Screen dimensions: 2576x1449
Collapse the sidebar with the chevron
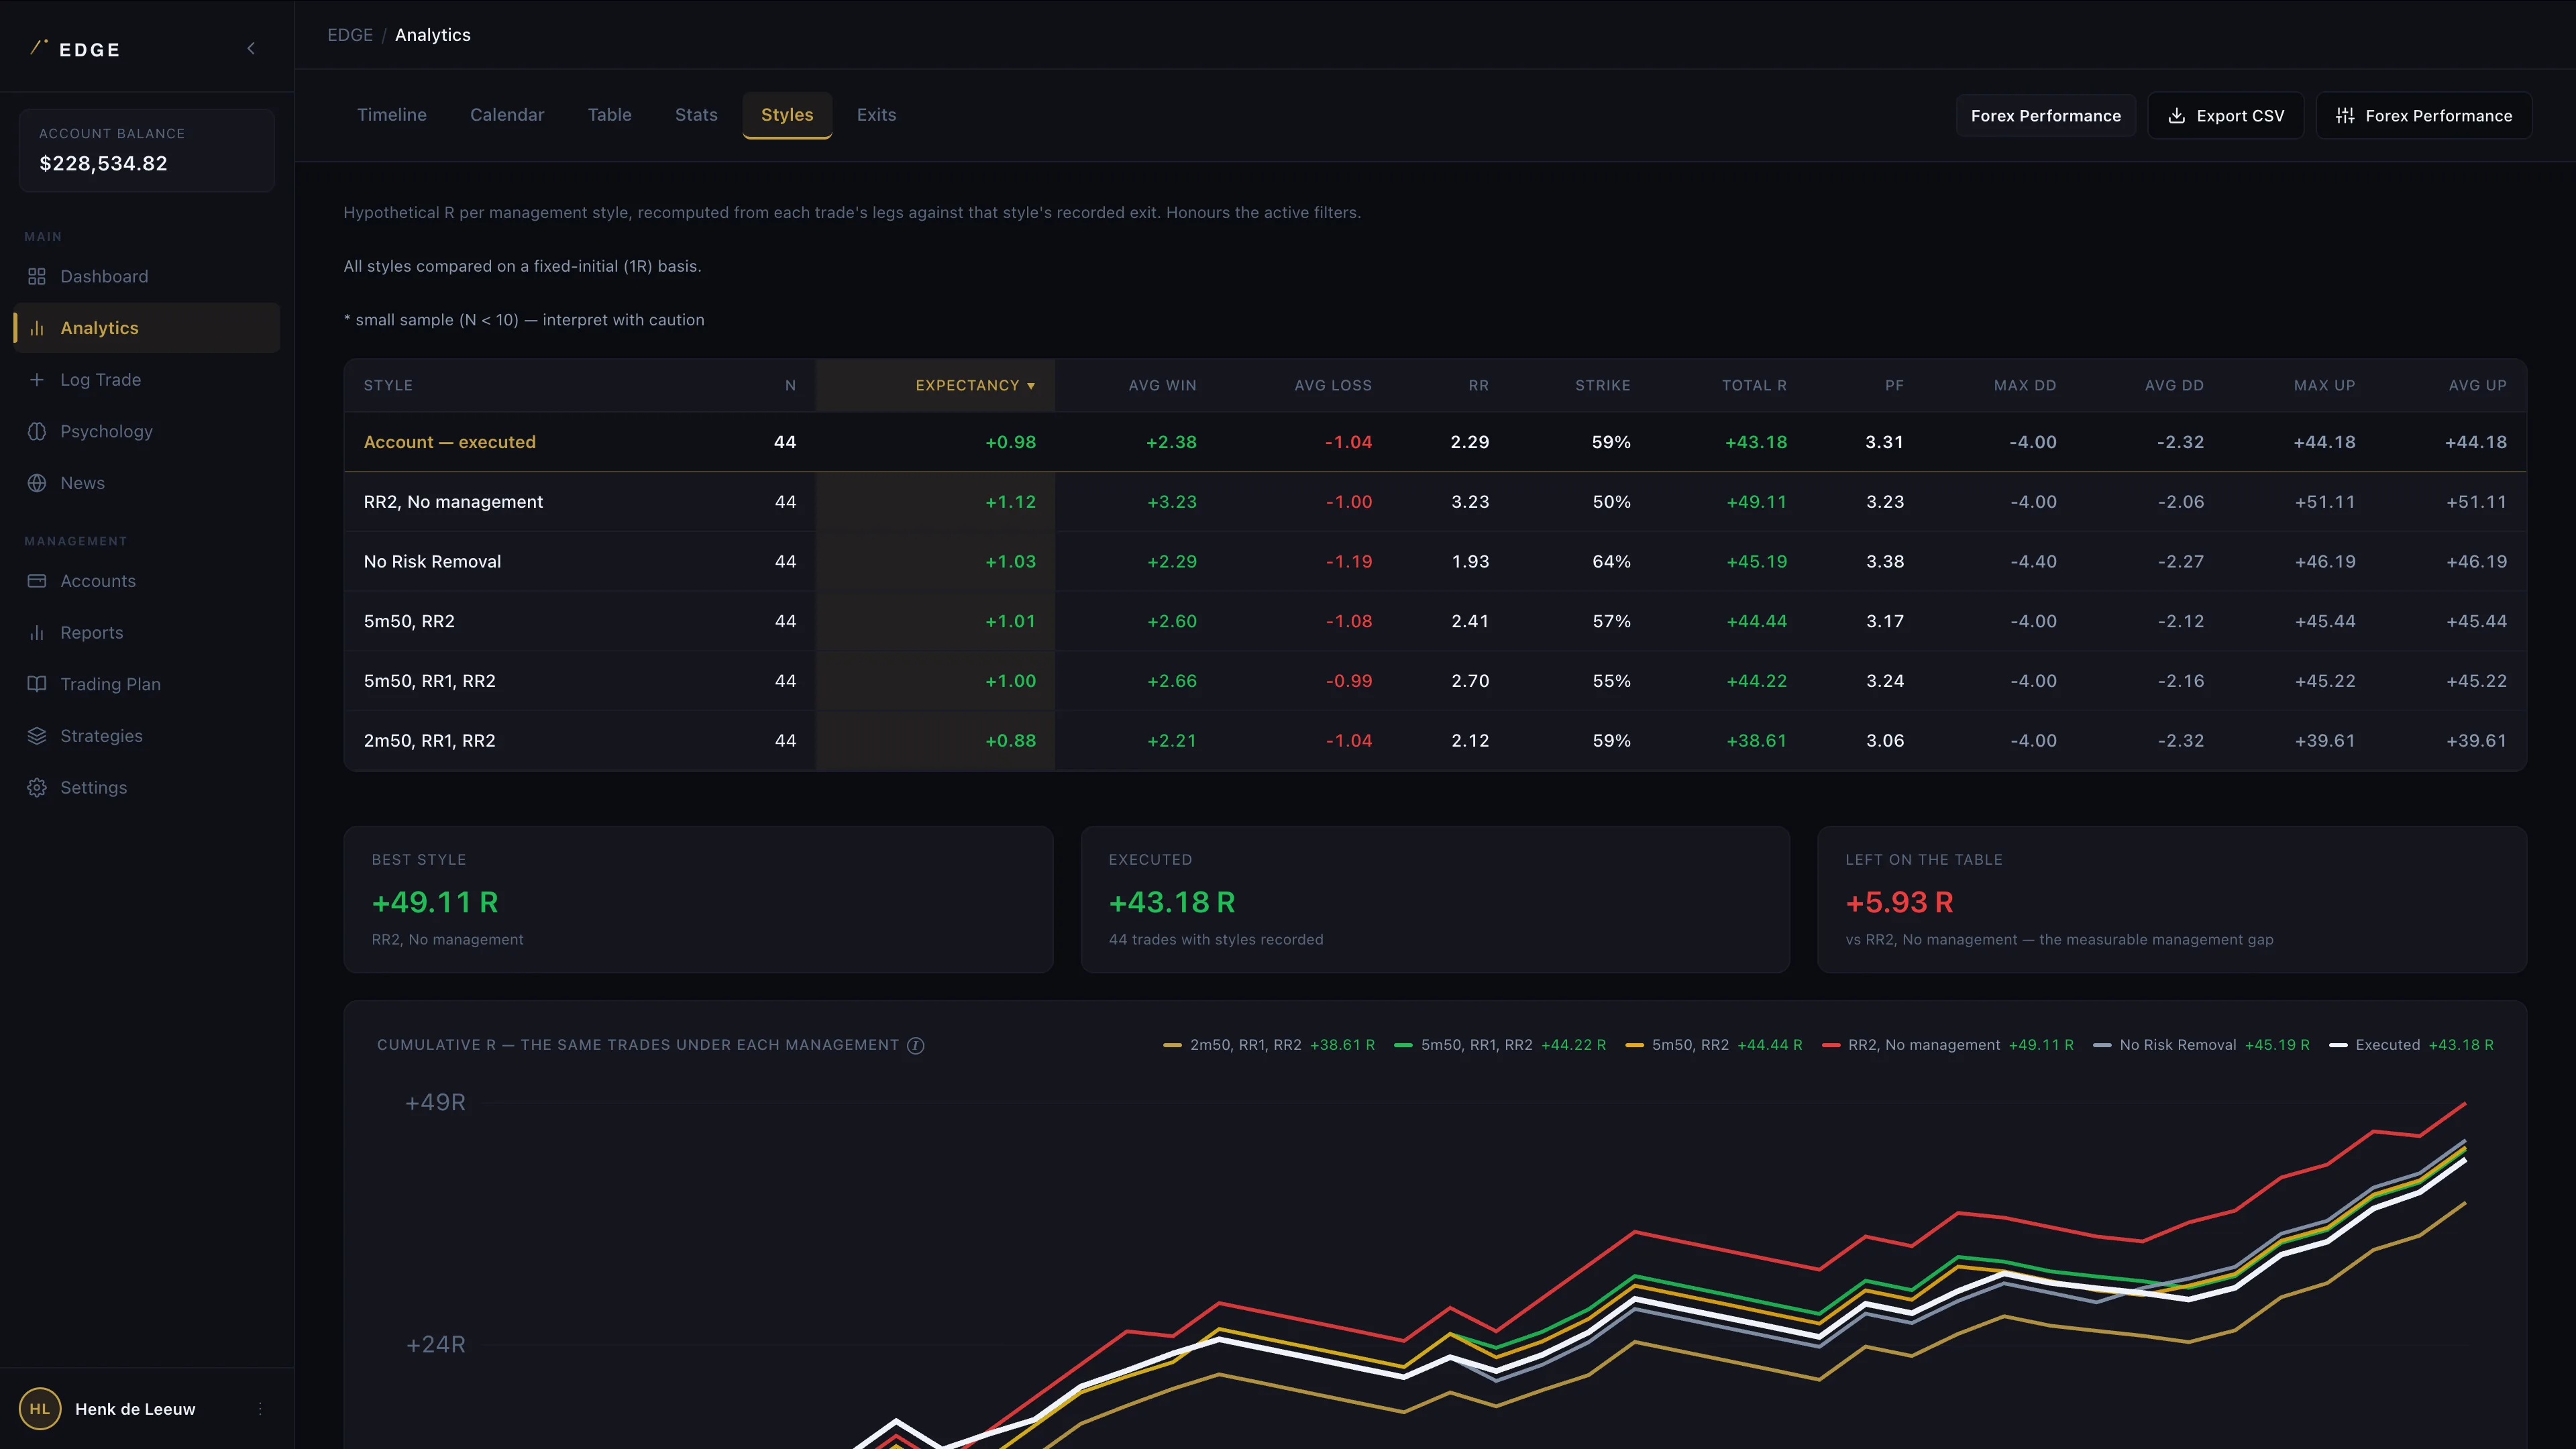pos(251,48)
